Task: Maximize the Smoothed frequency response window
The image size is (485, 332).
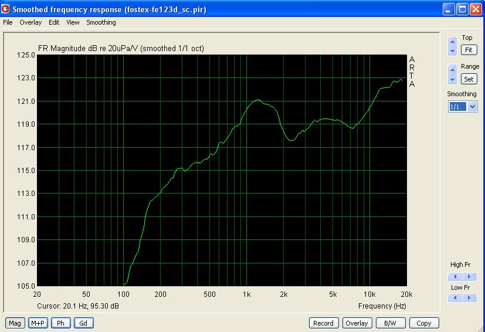Action: (x=462, y=9)
